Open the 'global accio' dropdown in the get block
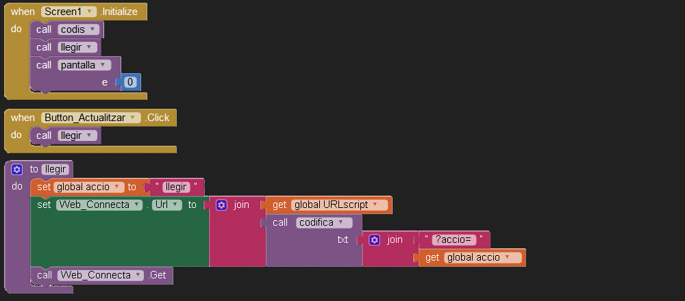Viewport: 685px width, 301px height. (x=508, y=257)
